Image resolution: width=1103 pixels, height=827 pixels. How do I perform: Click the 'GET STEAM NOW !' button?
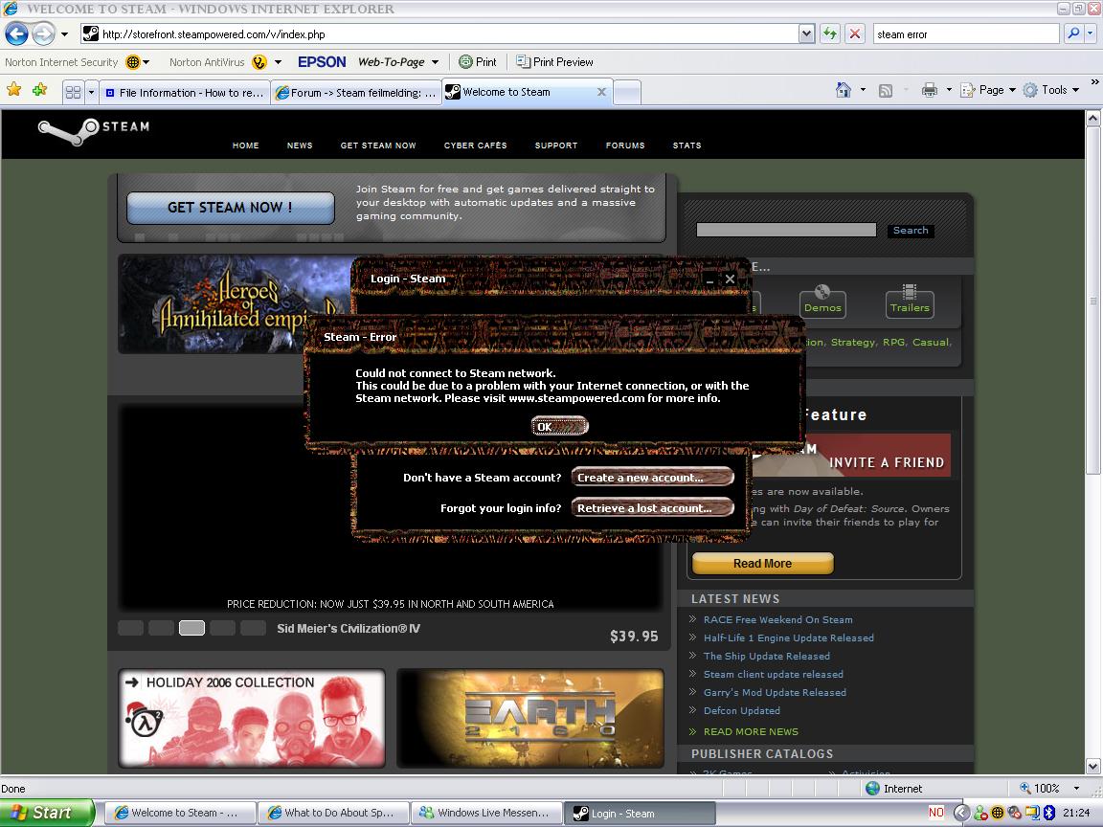tap(230, 208)
